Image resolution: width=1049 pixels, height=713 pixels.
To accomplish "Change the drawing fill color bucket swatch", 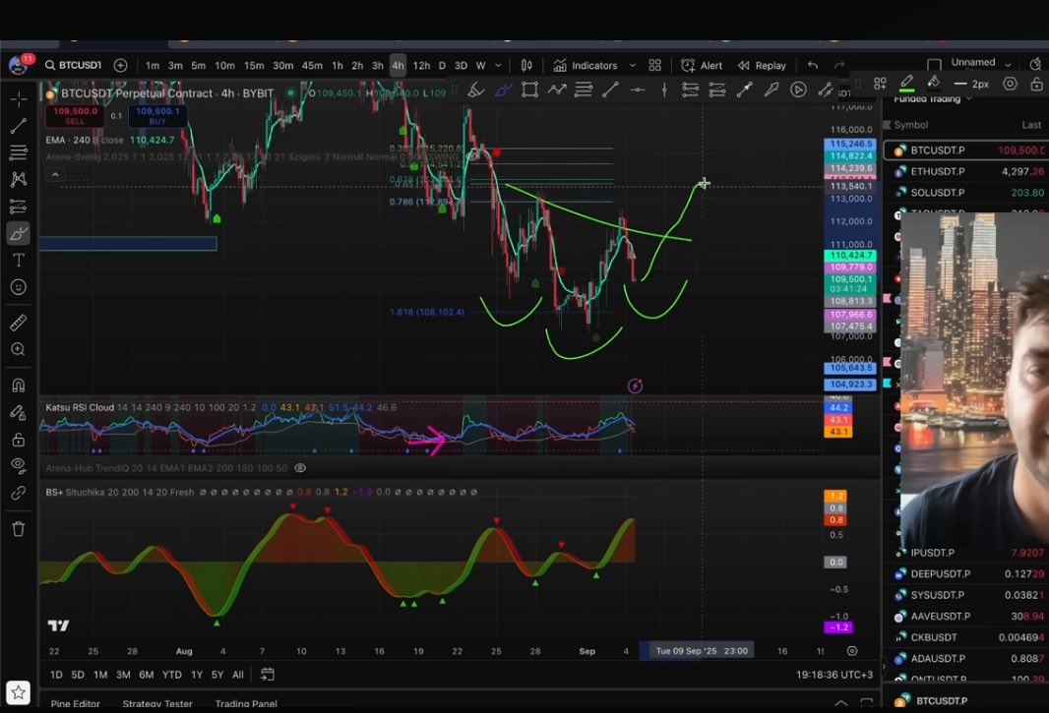I will tap(933, 84).
